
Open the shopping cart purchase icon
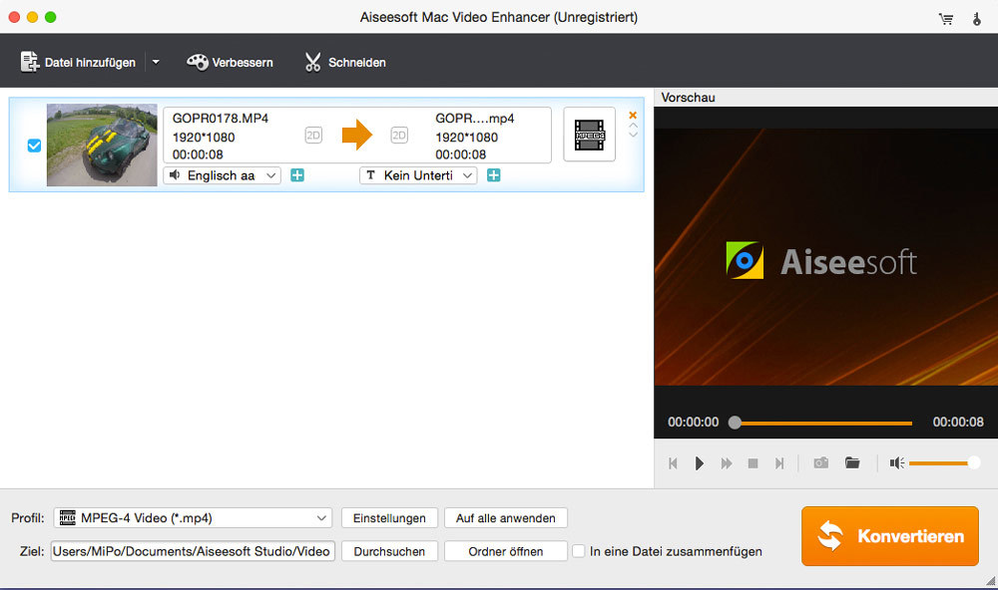pyautogui.click(x=946, y=19)
